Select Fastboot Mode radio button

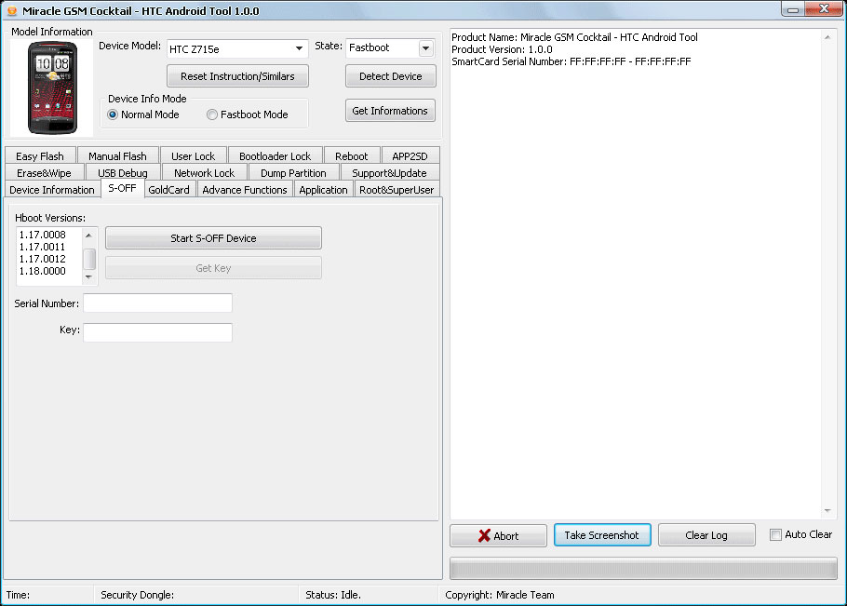point(212,114)
